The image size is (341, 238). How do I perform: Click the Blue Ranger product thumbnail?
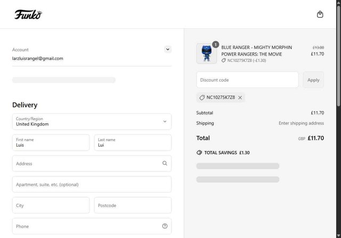206,54
